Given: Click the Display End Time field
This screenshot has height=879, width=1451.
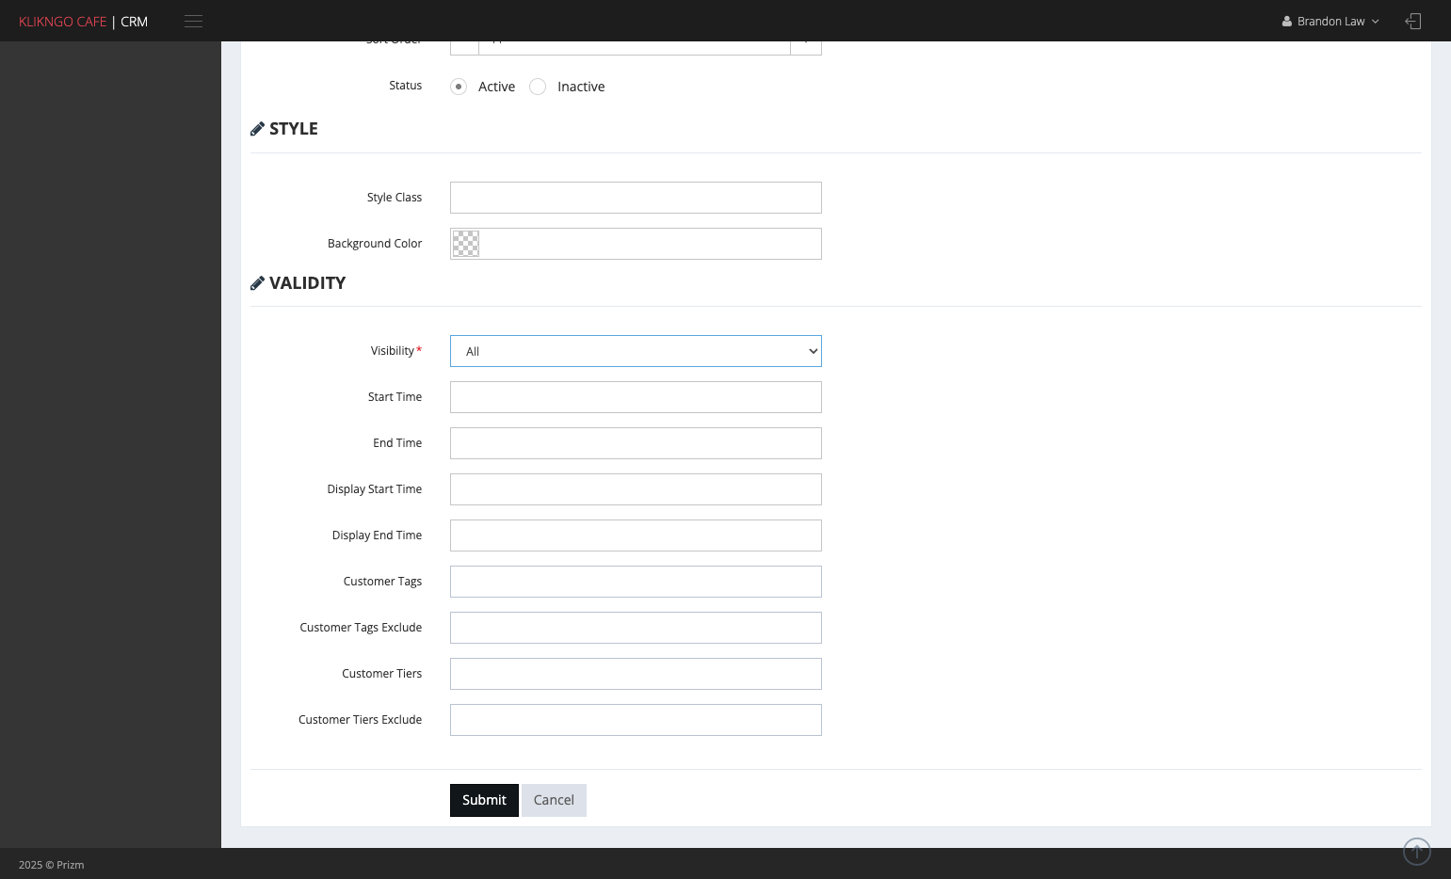Looking at the screenshot, I should pos(636,535).
